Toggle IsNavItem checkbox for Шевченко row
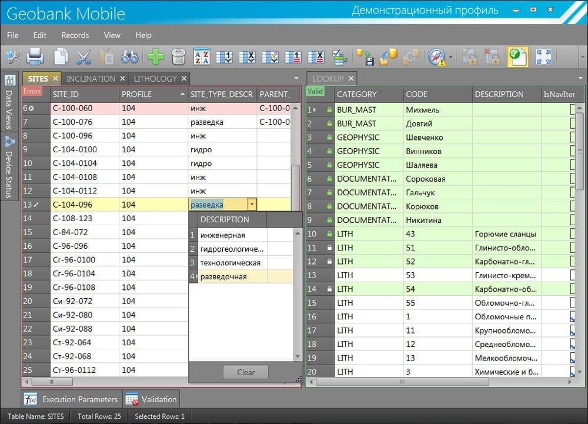This screenshot has width=588, height=424. point(573,138)
